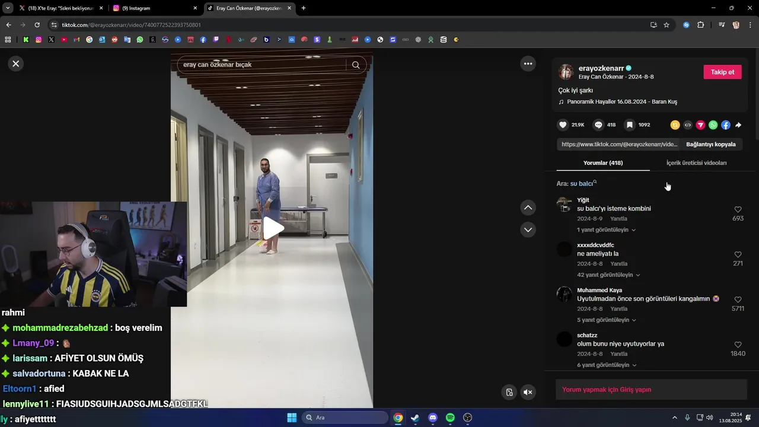Open the Kick bookmark in bookmarks bar
759x427 pixels.
tap(26, 40)
